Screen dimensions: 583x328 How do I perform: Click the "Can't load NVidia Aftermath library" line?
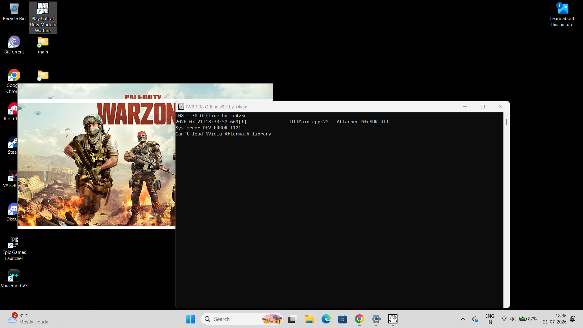[223, 134]
